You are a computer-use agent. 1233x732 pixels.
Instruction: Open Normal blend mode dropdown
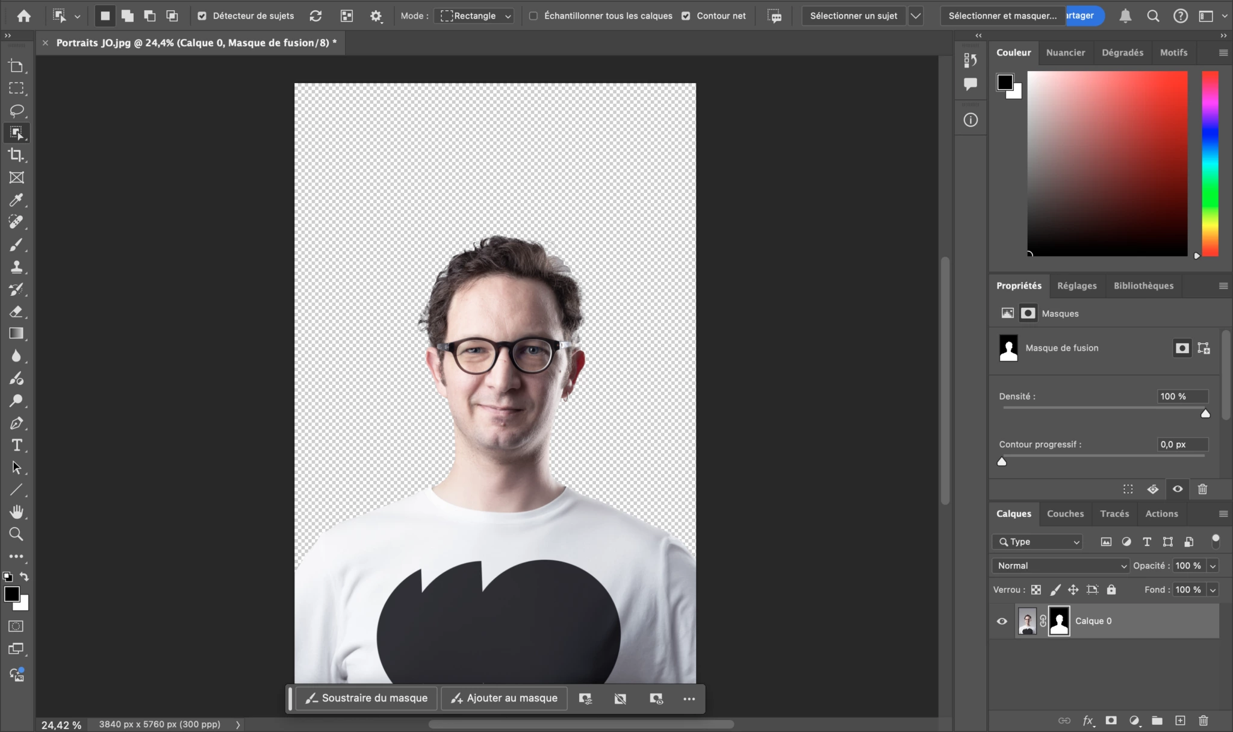point(1061,566)
